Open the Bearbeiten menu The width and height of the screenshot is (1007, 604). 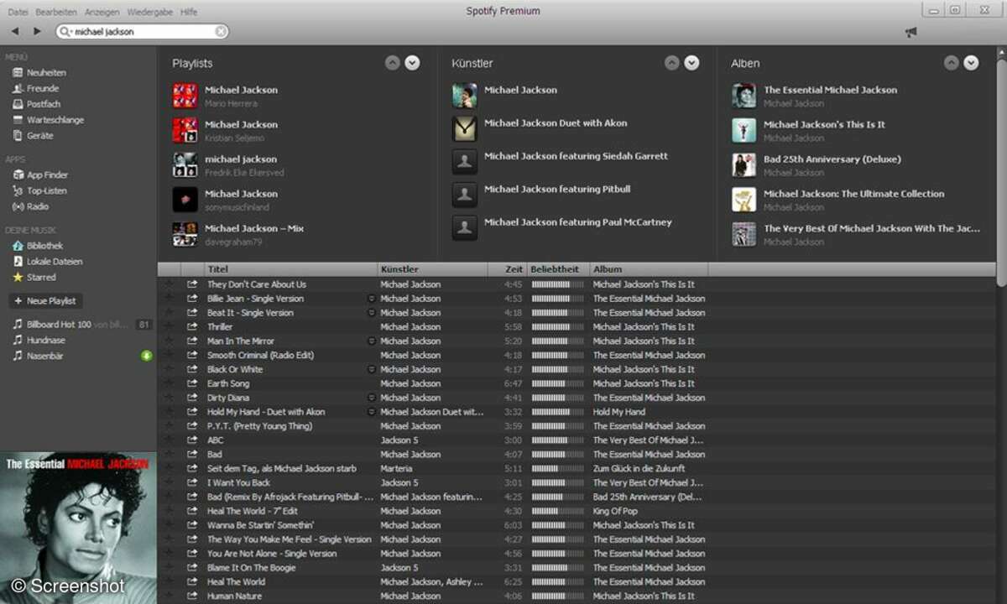point(56,12)
